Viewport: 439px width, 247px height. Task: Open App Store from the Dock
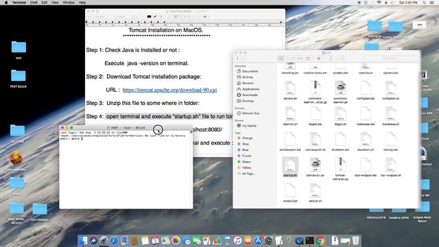pos(258,241)
